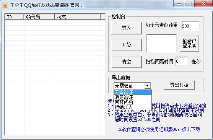Viewport: 213px width, 140px height.
Task: Click the 导入 import button
Action: (127, 28)
